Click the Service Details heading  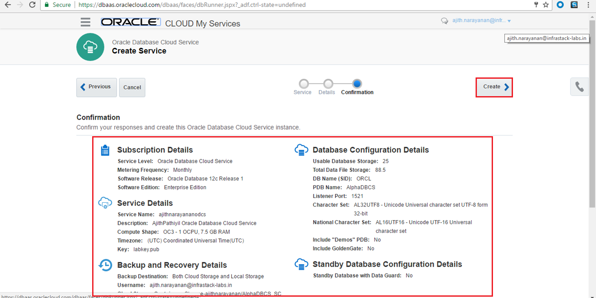pos(145,203)
